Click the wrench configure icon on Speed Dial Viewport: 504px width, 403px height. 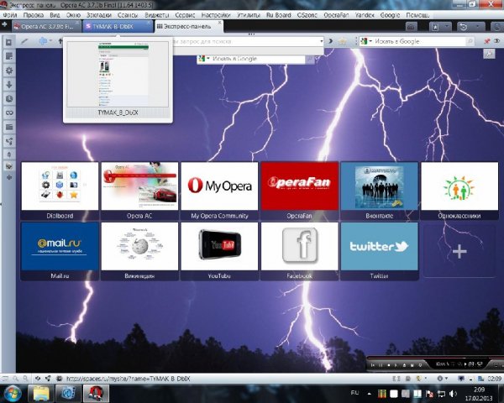489,54
